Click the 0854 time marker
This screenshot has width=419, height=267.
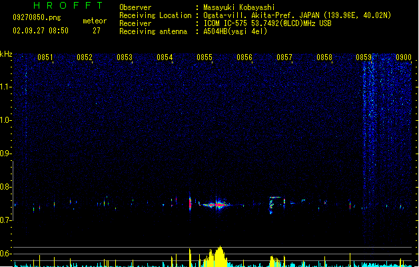(x=165, y=57)
